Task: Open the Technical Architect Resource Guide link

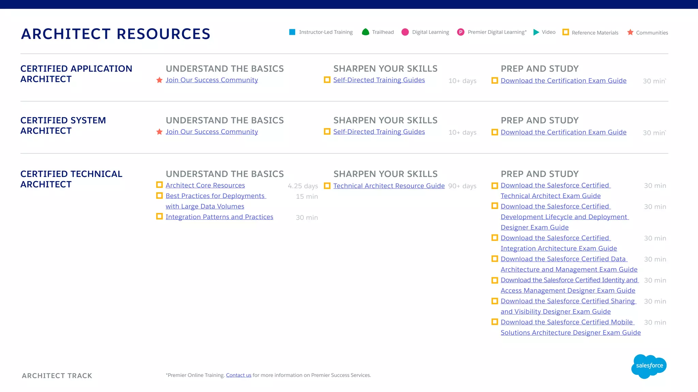Action: click(x=389, y=186)
